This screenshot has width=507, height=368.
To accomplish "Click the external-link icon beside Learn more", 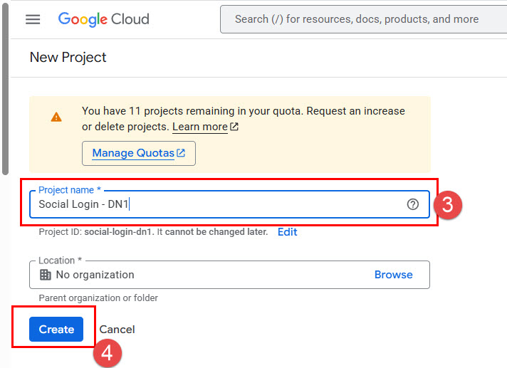I will point(234,127).
